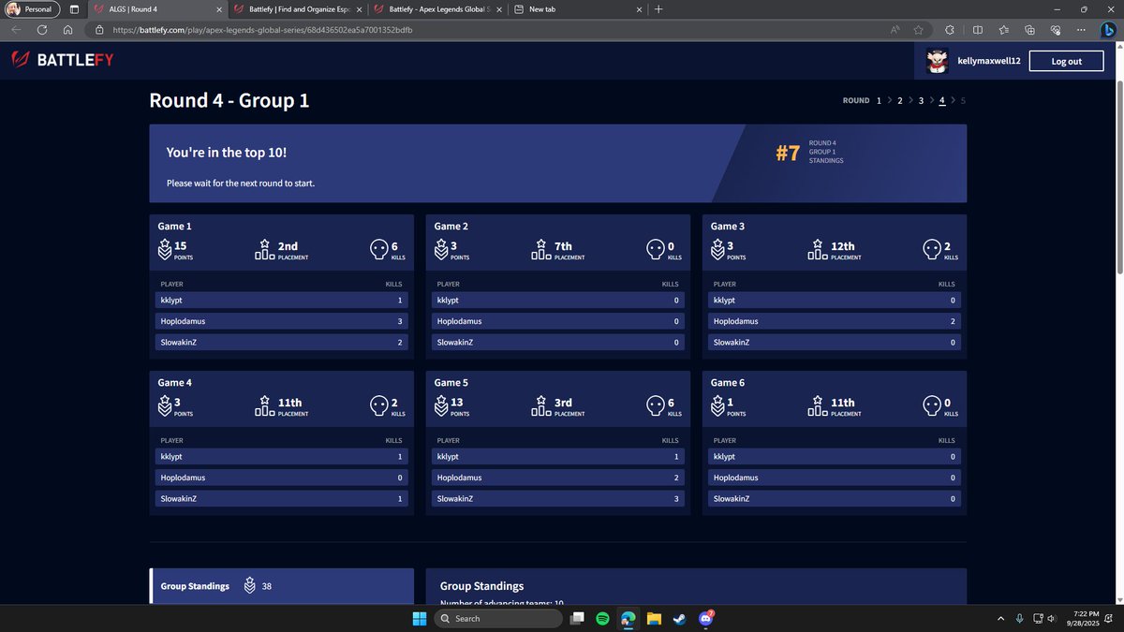Open Task View from the taskbar
This screenshot has height=632, width=1124.
coord(578,618)
